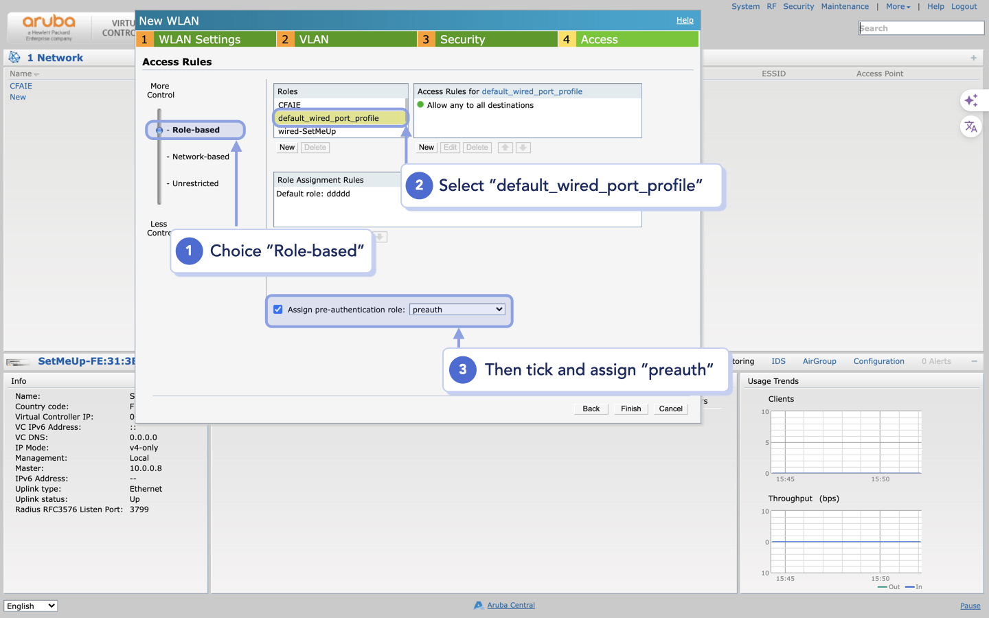Image resolution: width=989 pixels, height=618 pixels.
Task: Click the translate language icon
Action: (x=972, y=126)
